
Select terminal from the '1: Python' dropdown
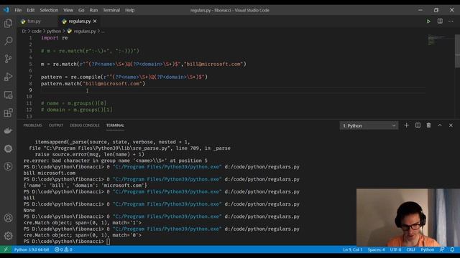tap(369, 126)
